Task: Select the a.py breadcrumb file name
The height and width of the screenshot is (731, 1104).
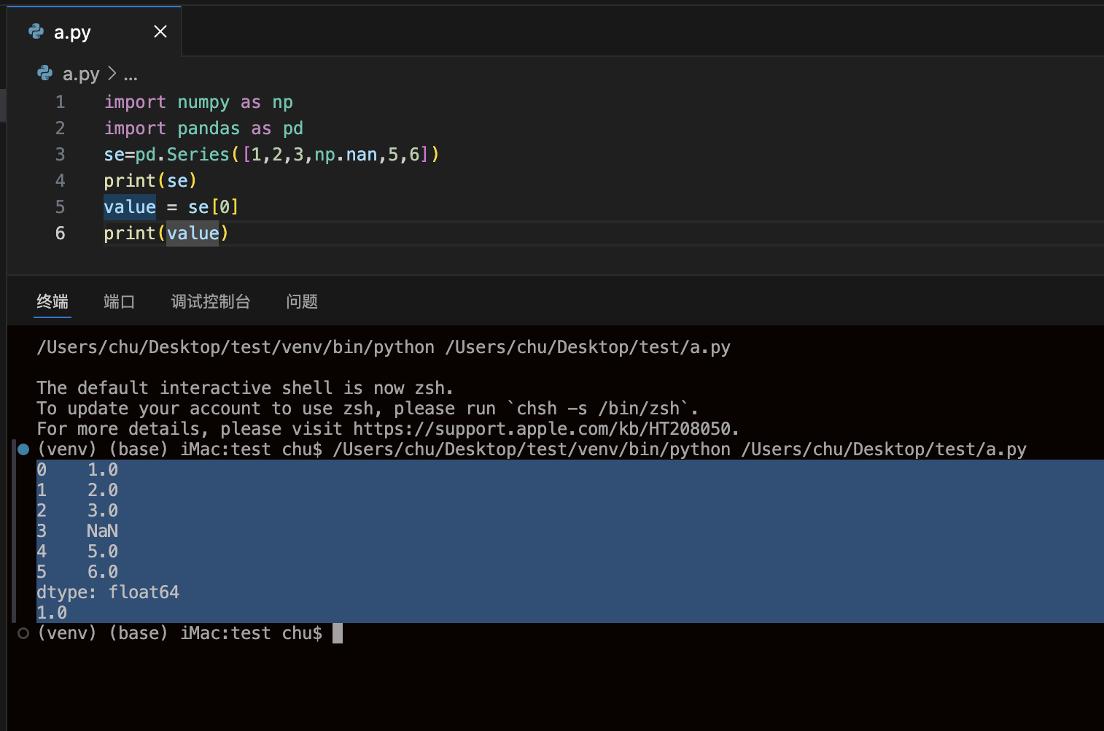Action: coord(81,74)
